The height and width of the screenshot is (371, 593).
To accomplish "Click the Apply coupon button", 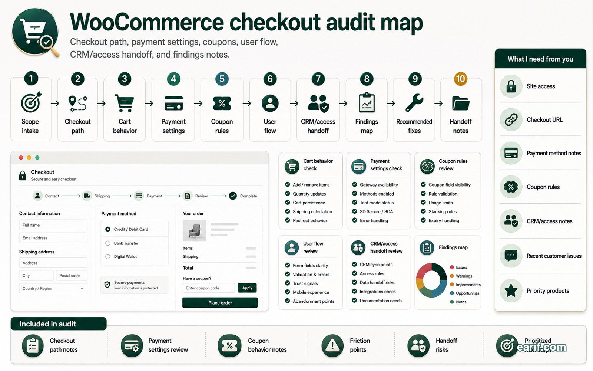I will pos(247,288).
